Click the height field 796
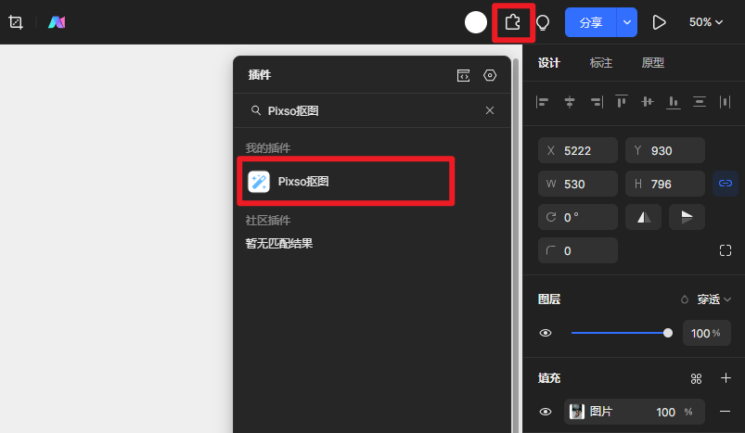The image size is (745, 433). (665, 184)
